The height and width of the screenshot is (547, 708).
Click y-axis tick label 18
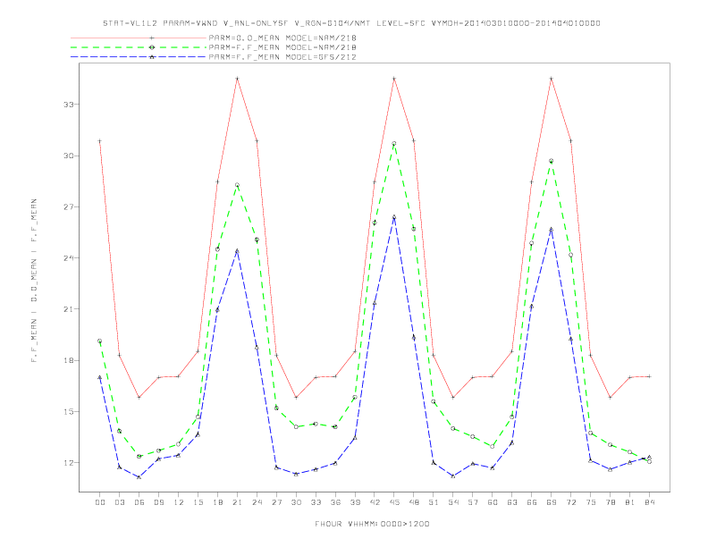click(68, 360)
